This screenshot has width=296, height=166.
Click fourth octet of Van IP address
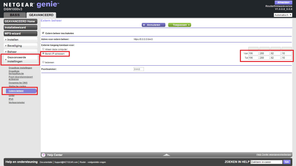tap(286, 53)
